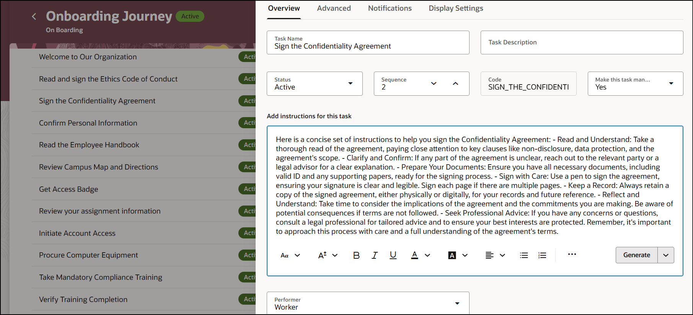Click the font size icon
The height and width of the screenshot is (315, 693).
(322, 255)
